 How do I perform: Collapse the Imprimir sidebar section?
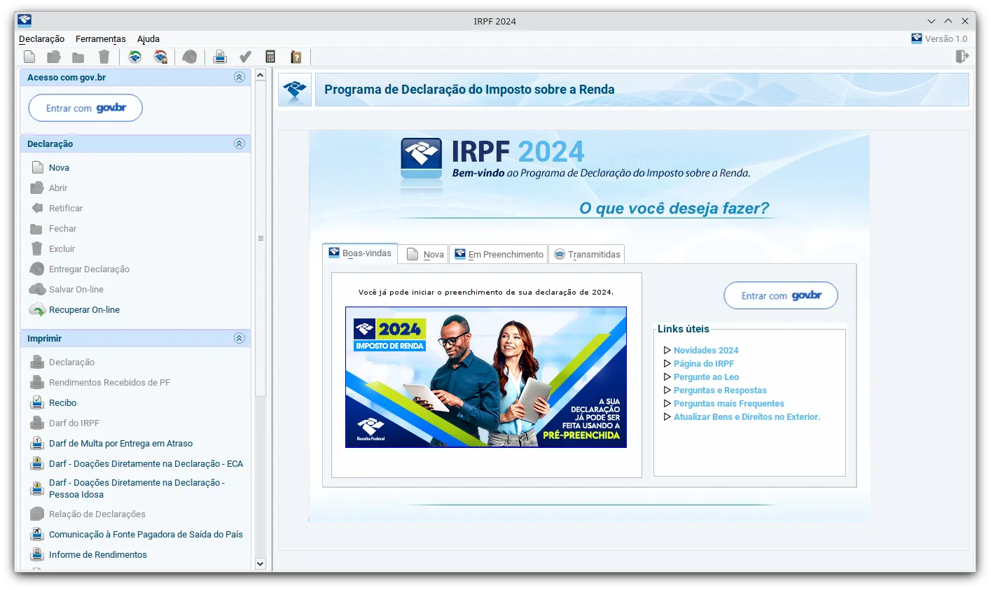[x=240, y=338]
